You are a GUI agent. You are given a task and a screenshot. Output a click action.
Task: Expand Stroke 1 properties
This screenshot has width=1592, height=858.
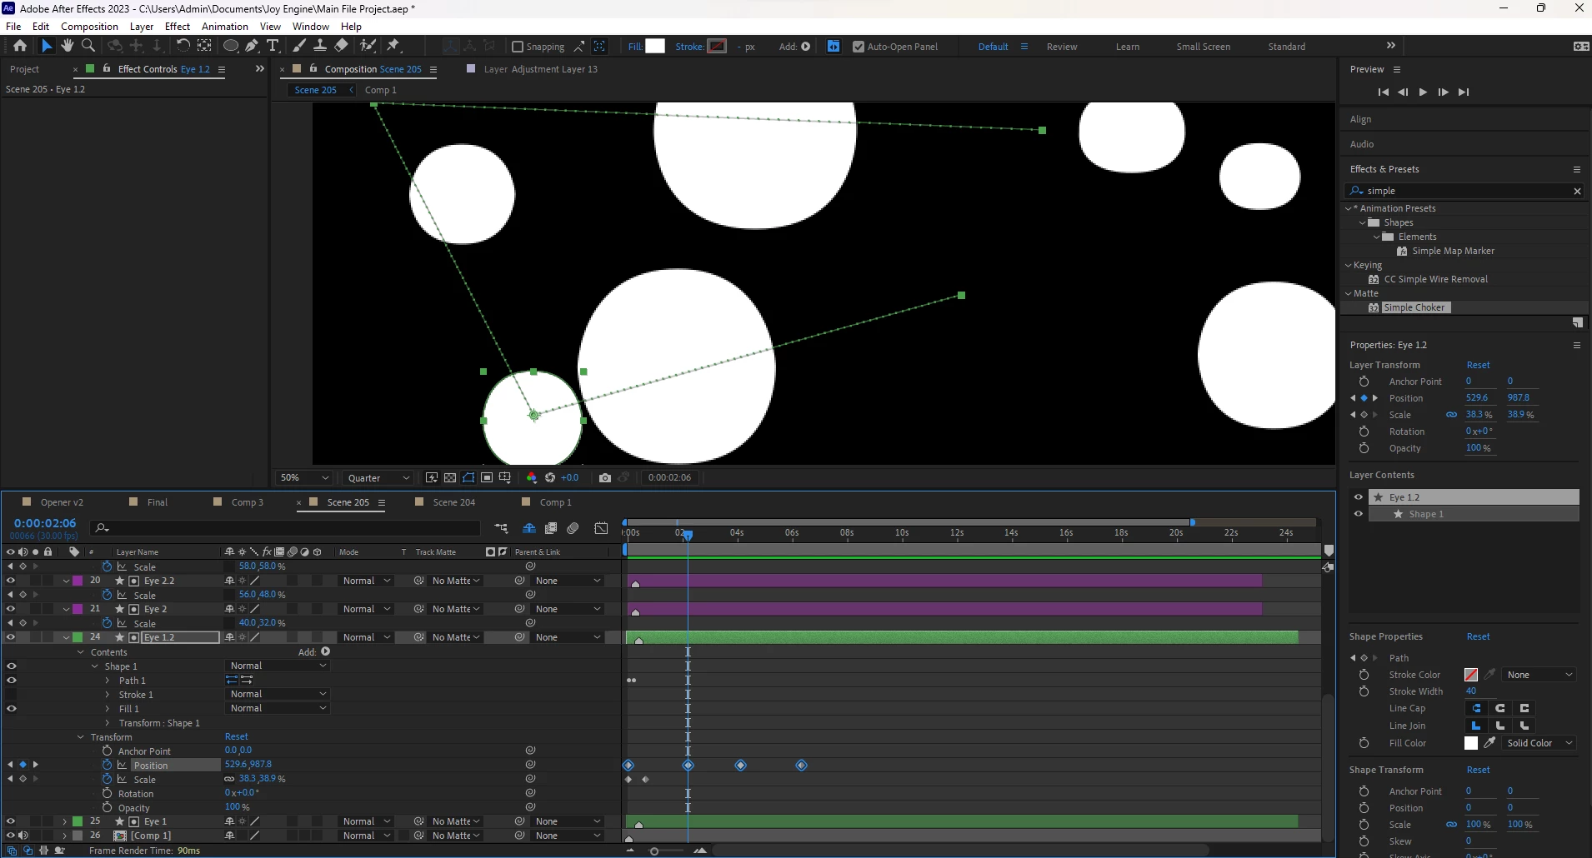point(108,695)
